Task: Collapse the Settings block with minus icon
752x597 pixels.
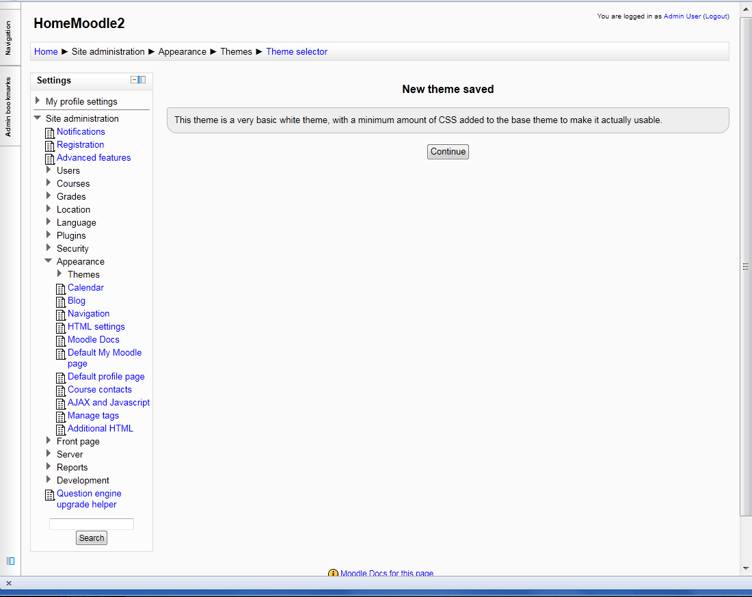Action: (x=134, y=80)
